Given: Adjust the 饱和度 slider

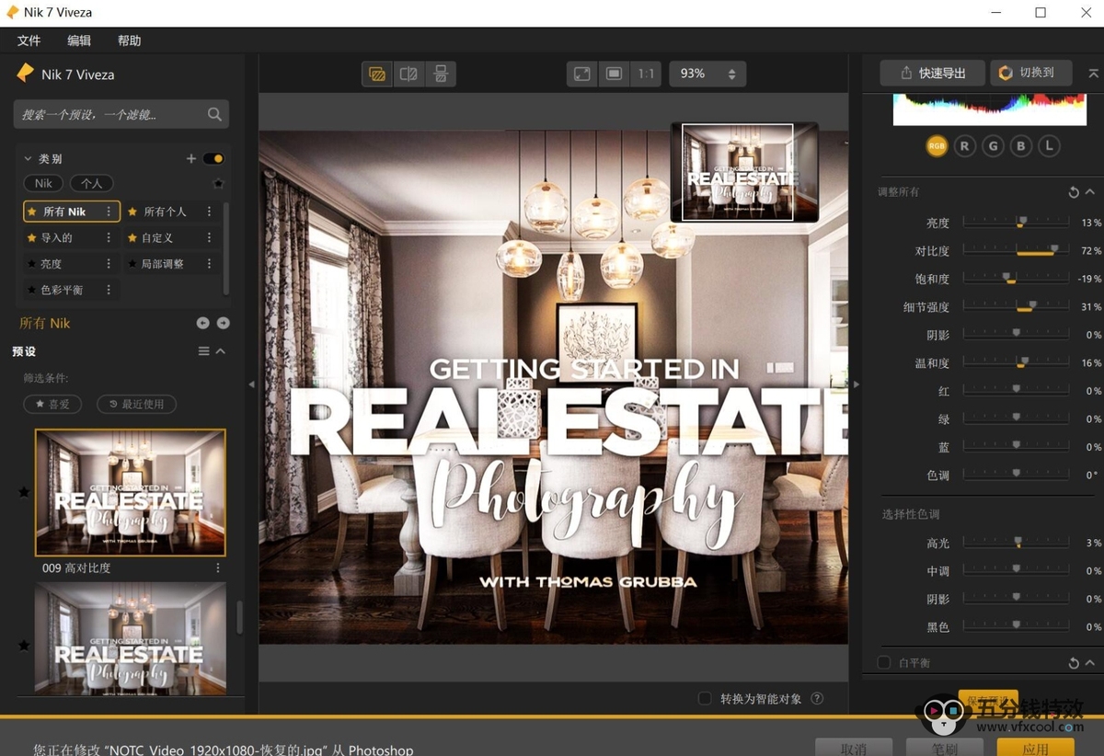Looking at the screenshot, I should tap(1016, 279).
